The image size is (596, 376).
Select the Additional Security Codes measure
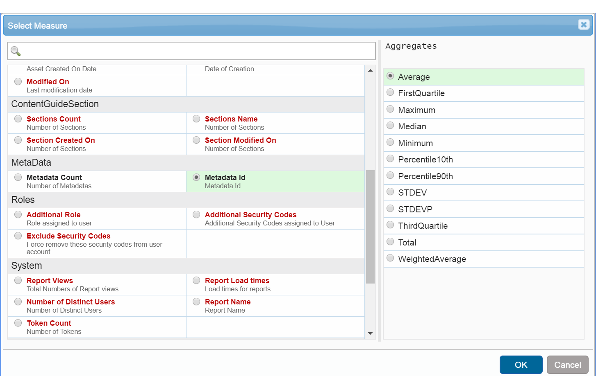coord(196,214)
